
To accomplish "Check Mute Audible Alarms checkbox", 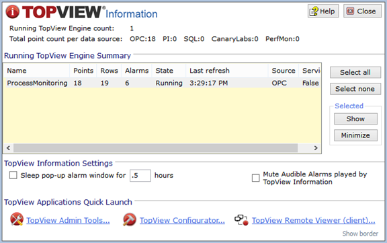I will (x=256, y=178).
